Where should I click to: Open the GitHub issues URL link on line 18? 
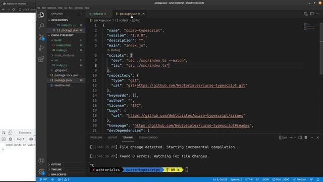pos(185,116)
